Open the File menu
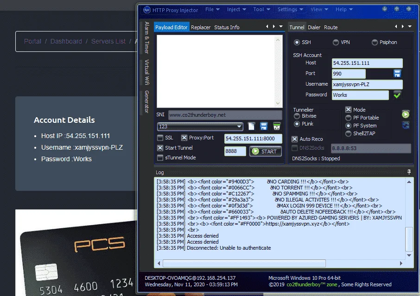Image resolution: width=420 pixels, height=296 pixels. (212, 9)
